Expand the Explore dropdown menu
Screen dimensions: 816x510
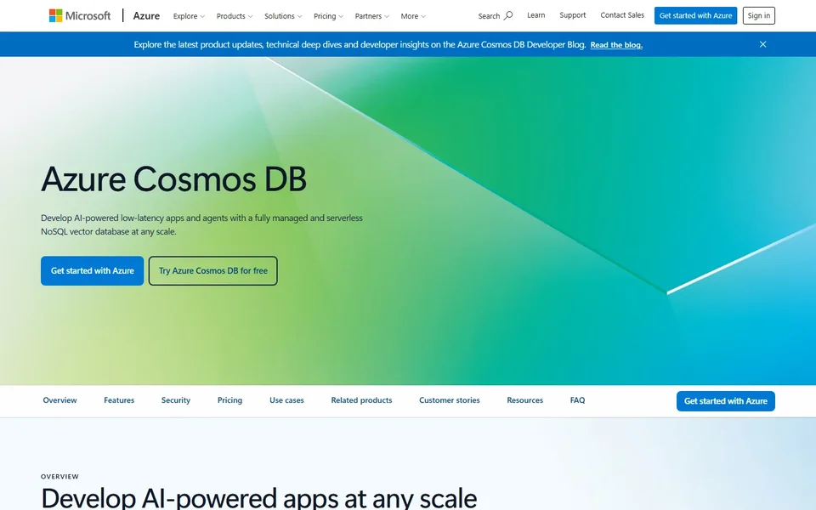tap(189, 16)
